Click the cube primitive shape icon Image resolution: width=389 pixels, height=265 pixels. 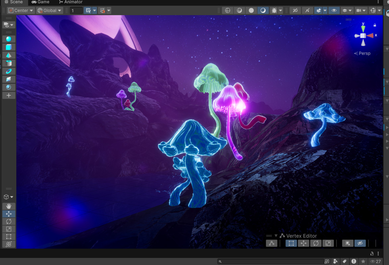(x=9, y=47)
